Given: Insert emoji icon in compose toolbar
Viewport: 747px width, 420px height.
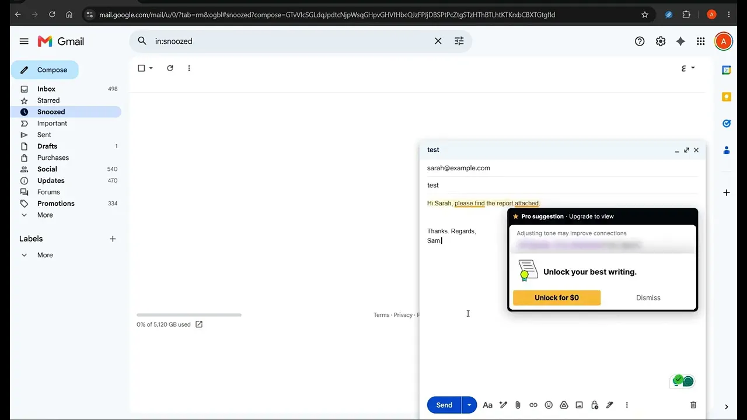Looking at the screenshot, I should 549,405.
